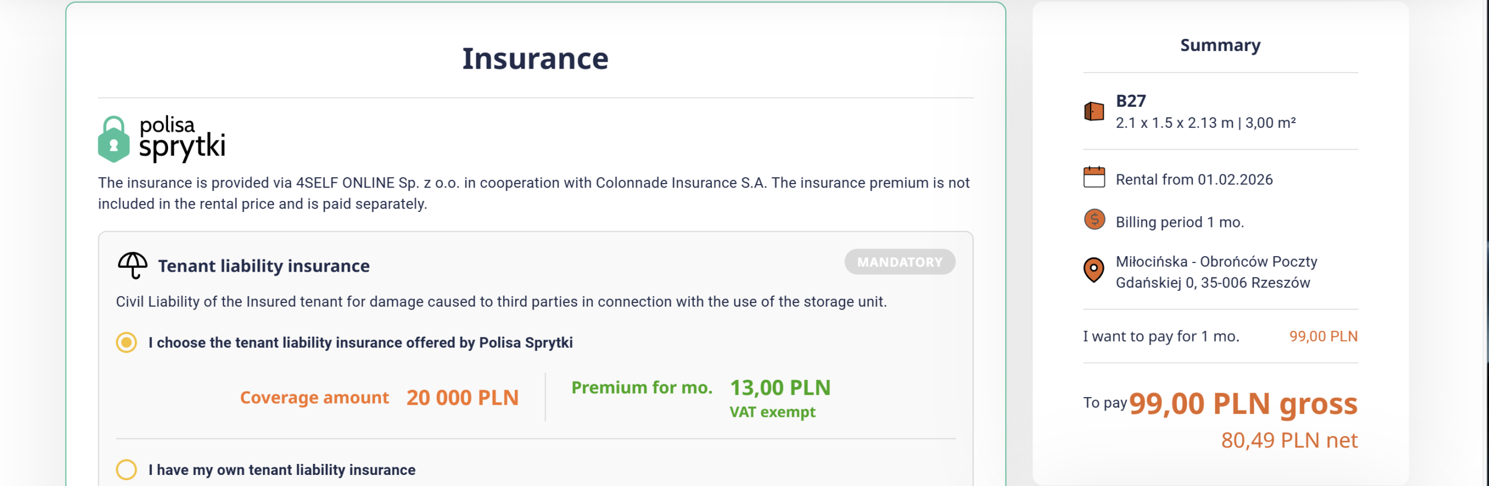Click the polisa sprytki brand text

point(181,138)
